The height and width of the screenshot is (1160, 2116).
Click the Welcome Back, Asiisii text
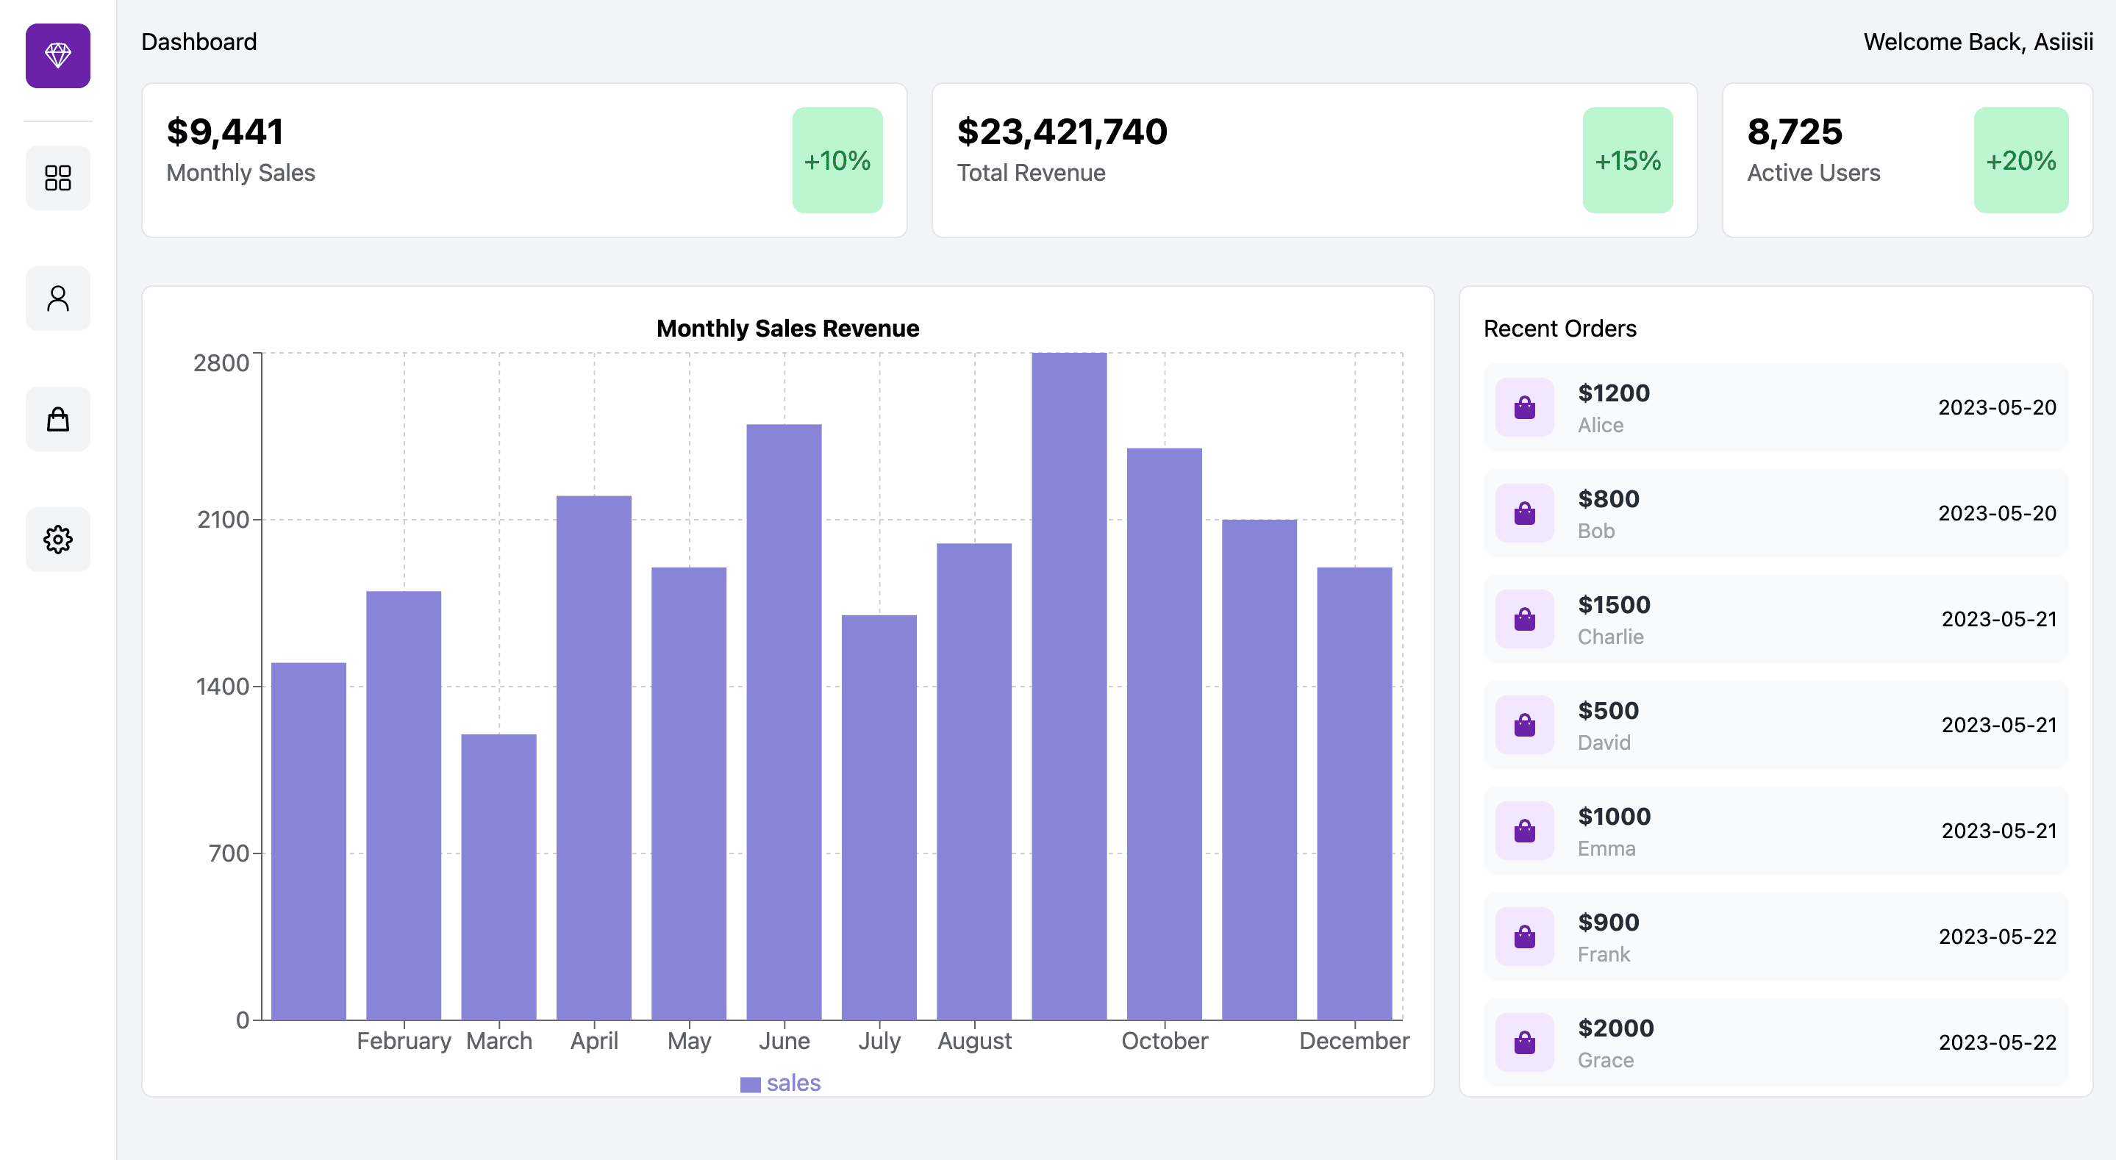point(1978,42)
